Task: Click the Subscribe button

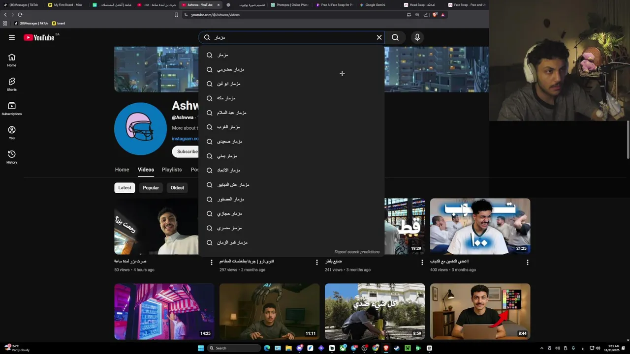Action: point(186,151)
